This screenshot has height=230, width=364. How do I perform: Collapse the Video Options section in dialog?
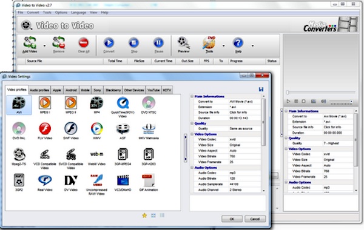[192, 134]
